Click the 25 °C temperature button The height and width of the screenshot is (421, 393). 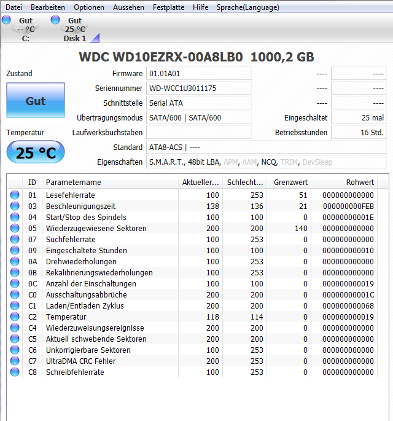click(36, 152)
